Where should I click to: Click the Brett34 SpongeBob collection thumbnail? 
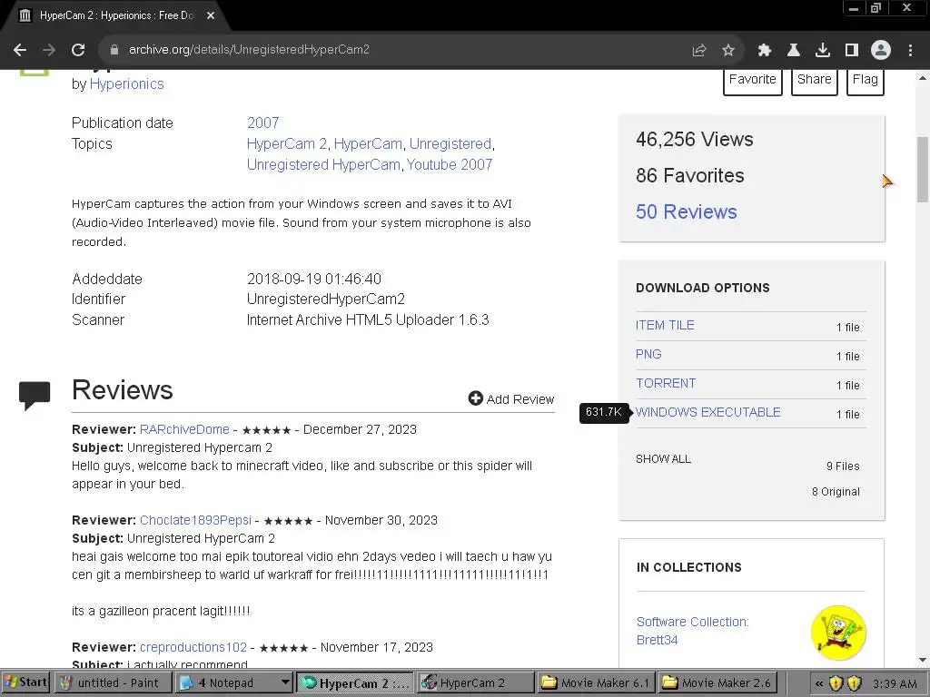[x=838, y=633]
